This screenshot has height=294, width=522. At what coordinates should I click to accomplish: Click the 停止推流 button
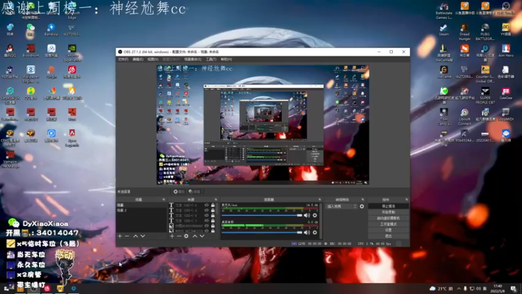(x=388, y=206)
